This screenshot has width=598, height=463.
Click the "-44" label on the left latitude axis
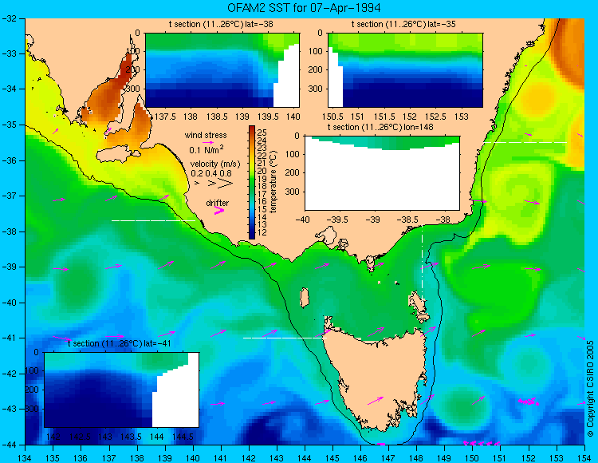coord(9,445)
